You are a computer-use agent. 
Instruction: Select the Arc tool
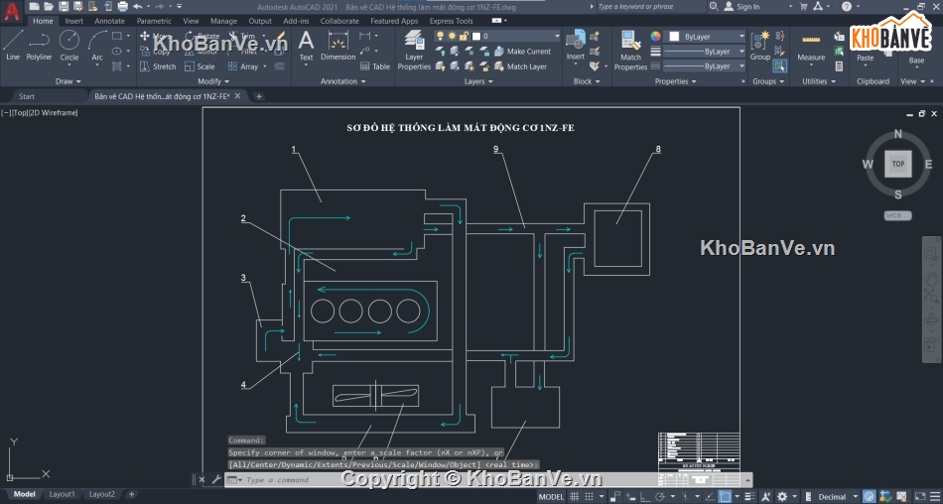click(97, 46)
